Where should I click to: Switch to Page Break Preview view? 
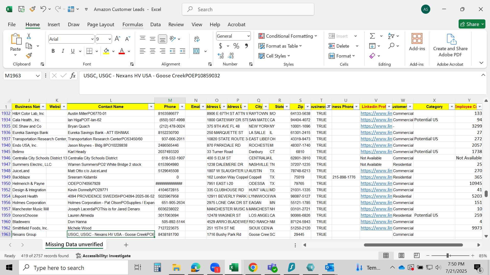(417, 255)
